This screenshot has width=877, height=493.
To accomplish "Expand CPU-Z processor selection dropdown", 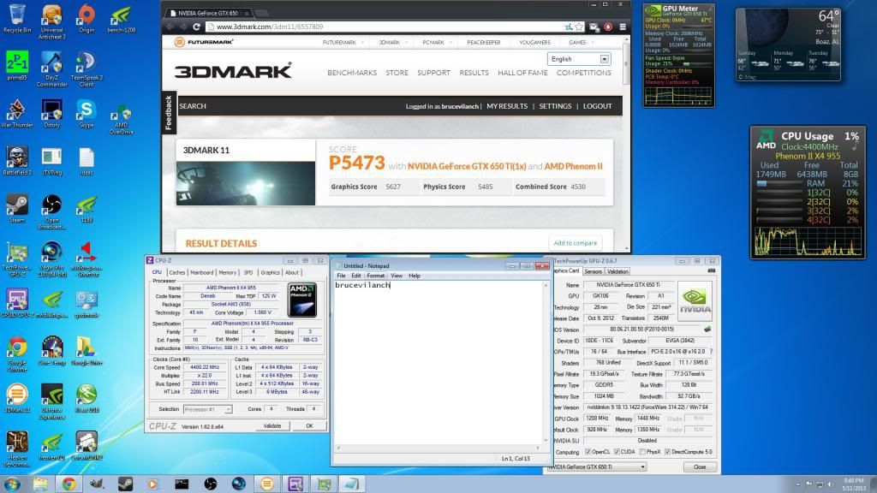I will pos(207,409).
